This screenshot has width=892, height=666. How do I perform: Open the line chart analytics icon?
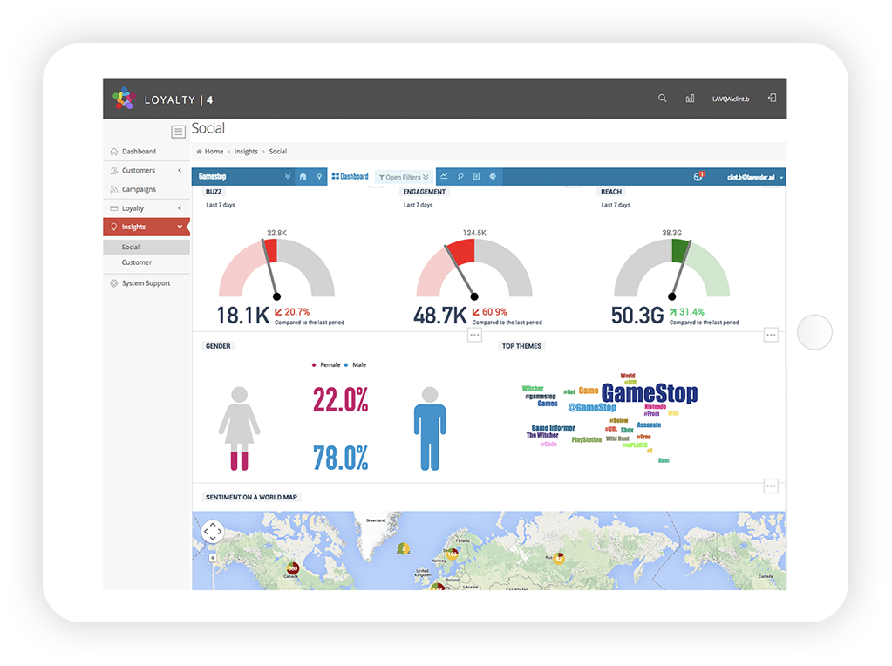click(445, 176)
